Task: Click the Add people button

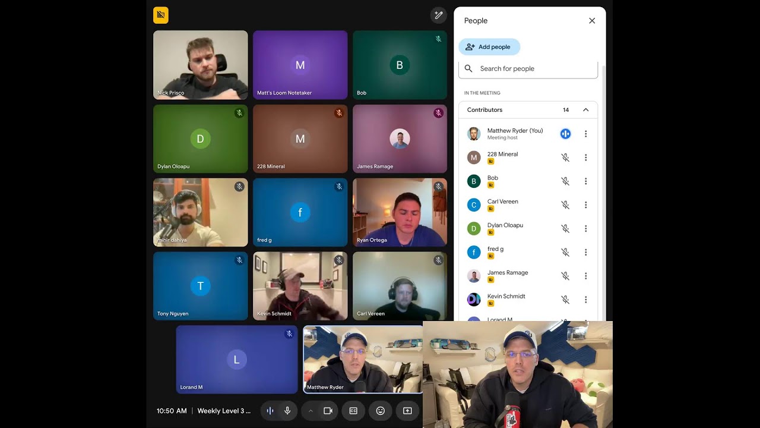Action: pos(489,47)
